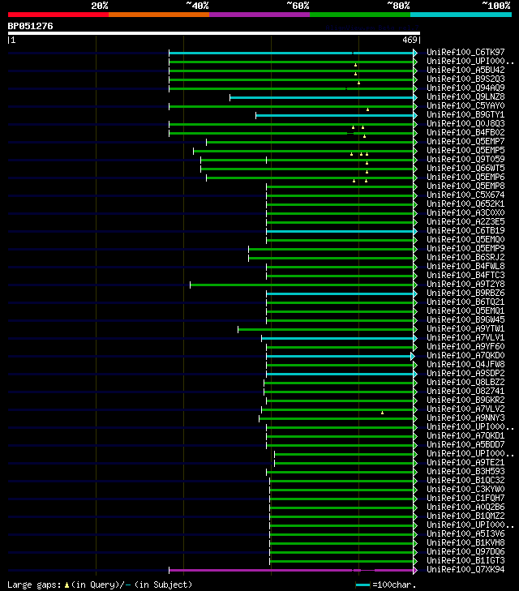Select hit label UniRef100_Q5EMP9

[x=465, y=248]
